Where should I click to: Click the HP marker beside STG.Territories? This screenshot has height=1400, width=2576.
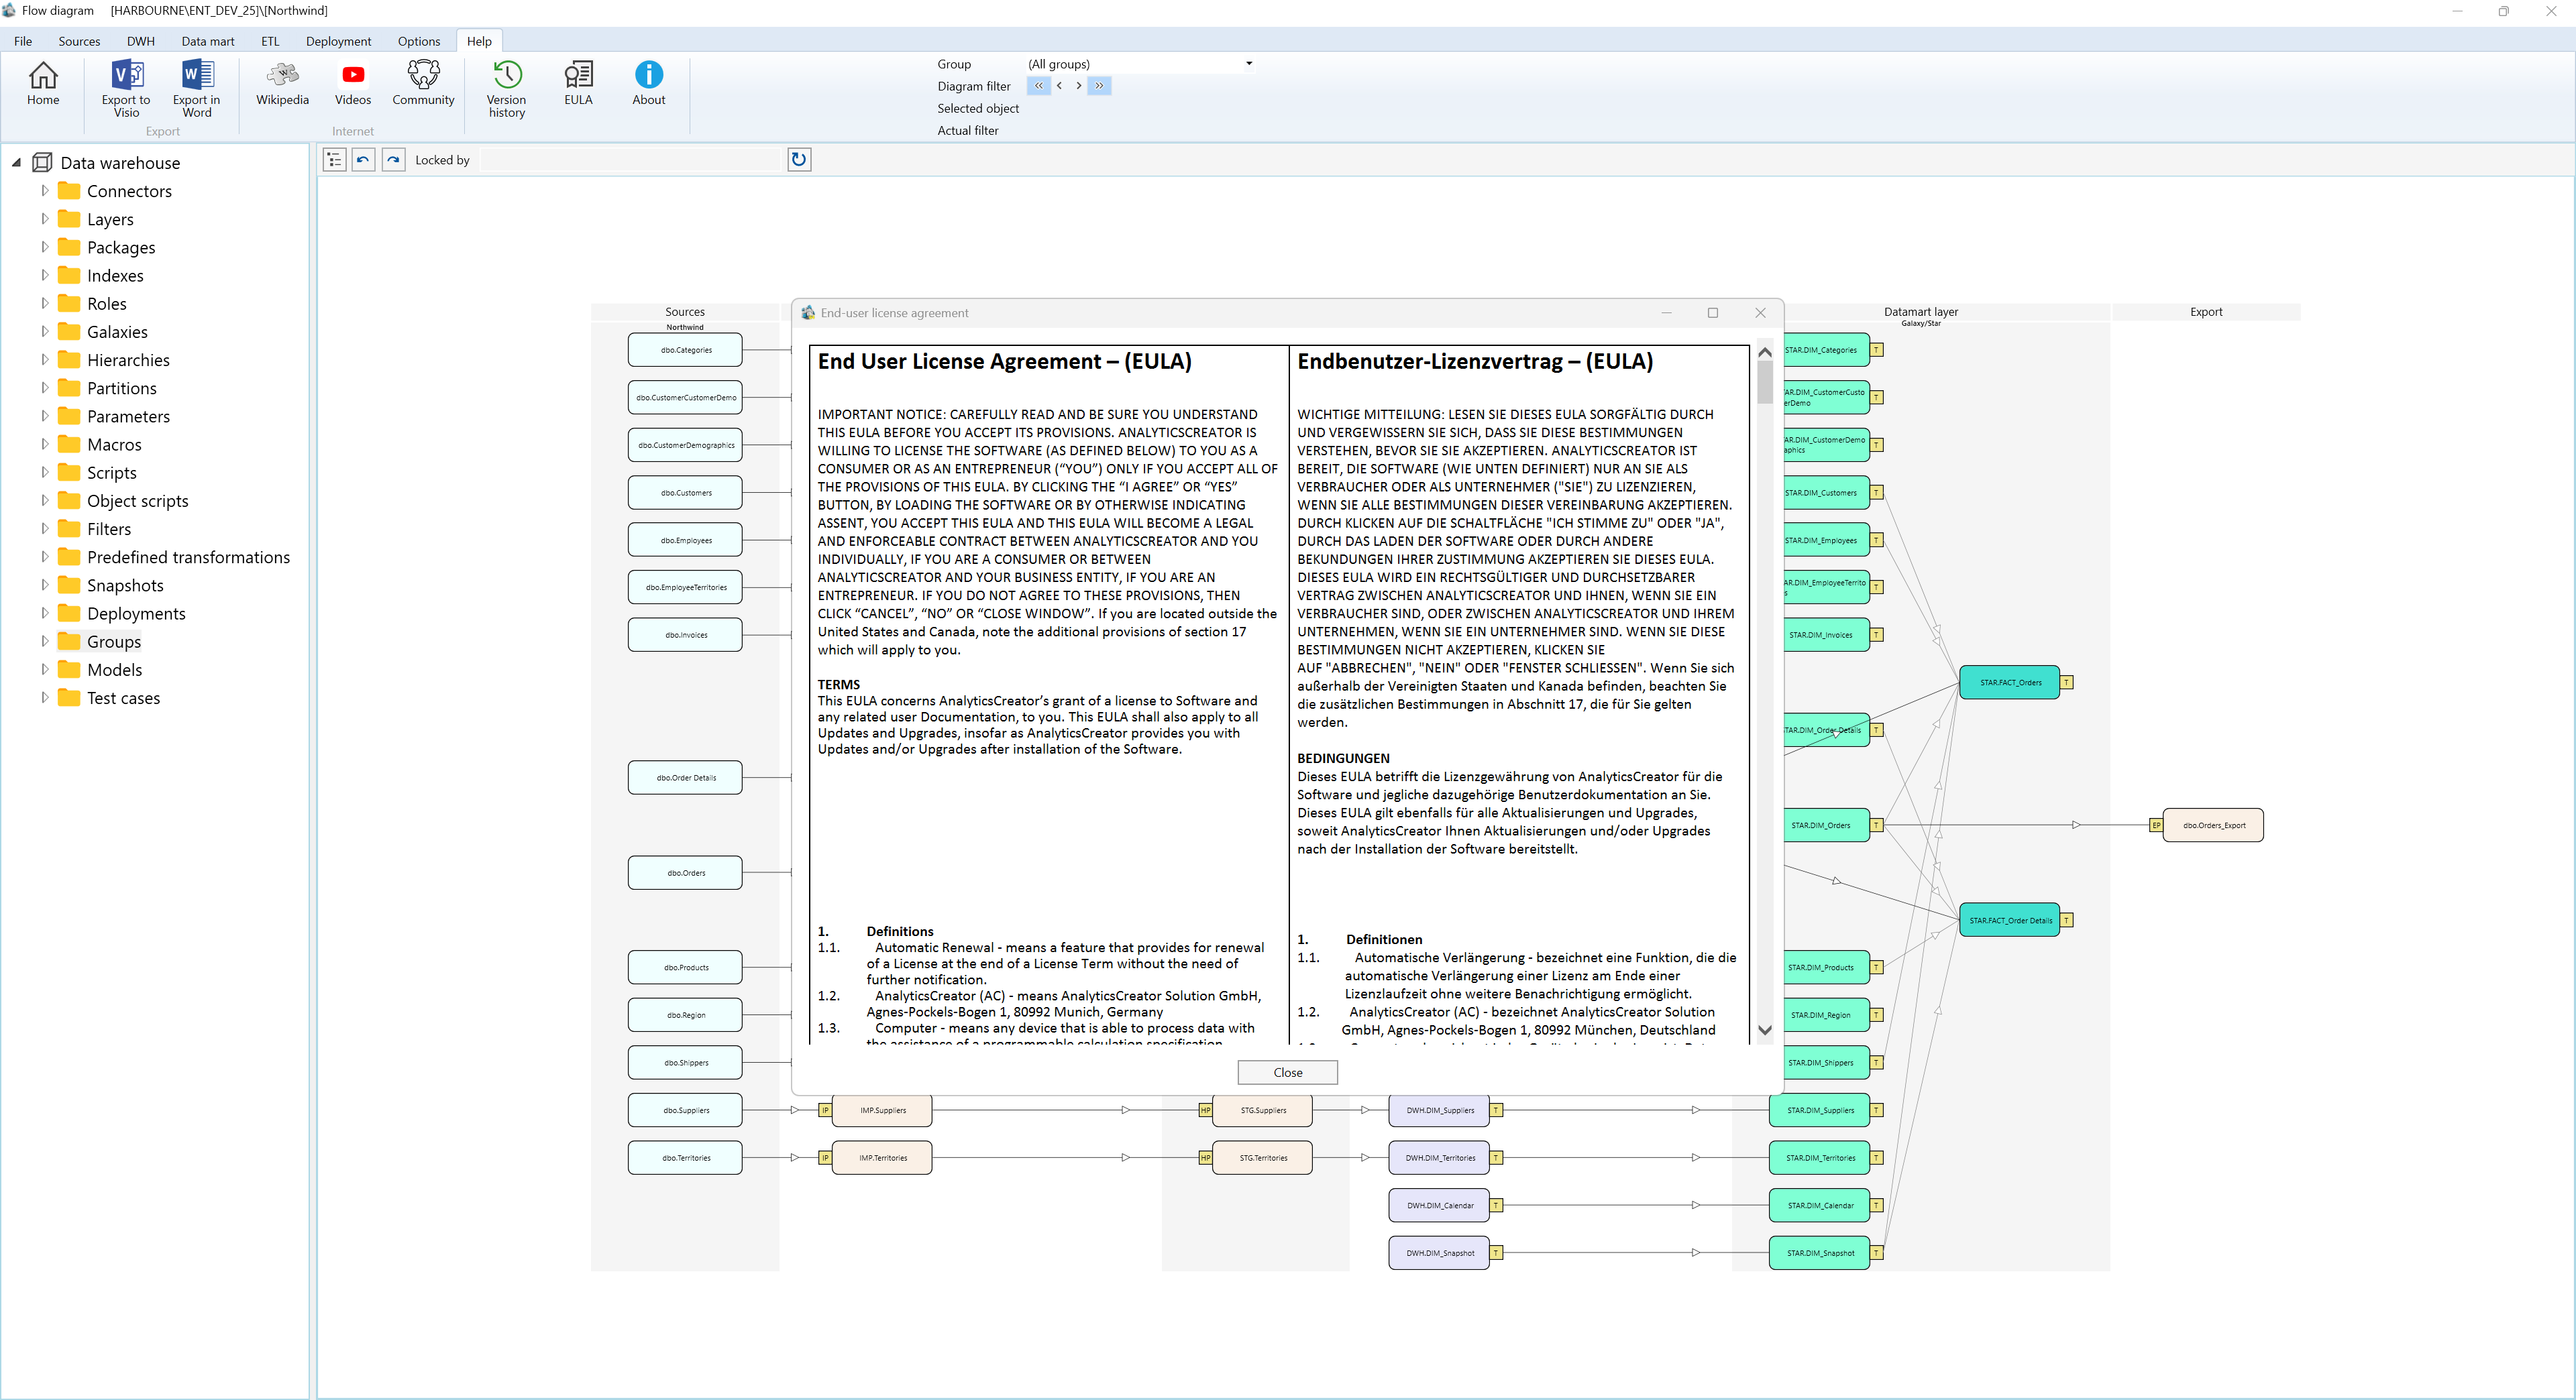click(x=1205, y=1158)
